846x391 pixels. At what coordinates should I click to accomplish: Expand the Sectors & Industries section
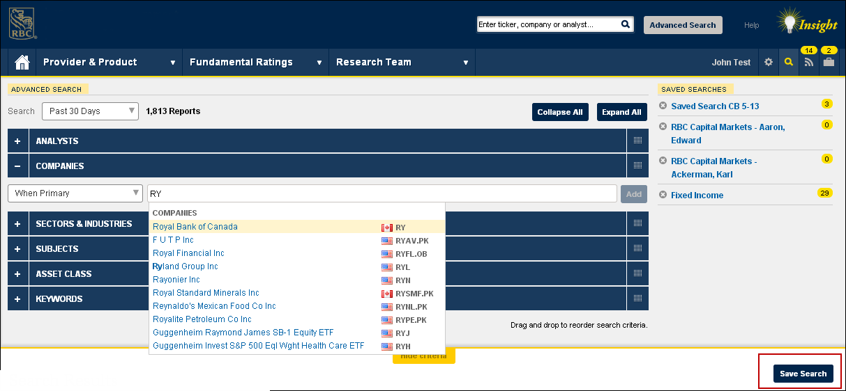pyautogui.click(x=17, y=223)
